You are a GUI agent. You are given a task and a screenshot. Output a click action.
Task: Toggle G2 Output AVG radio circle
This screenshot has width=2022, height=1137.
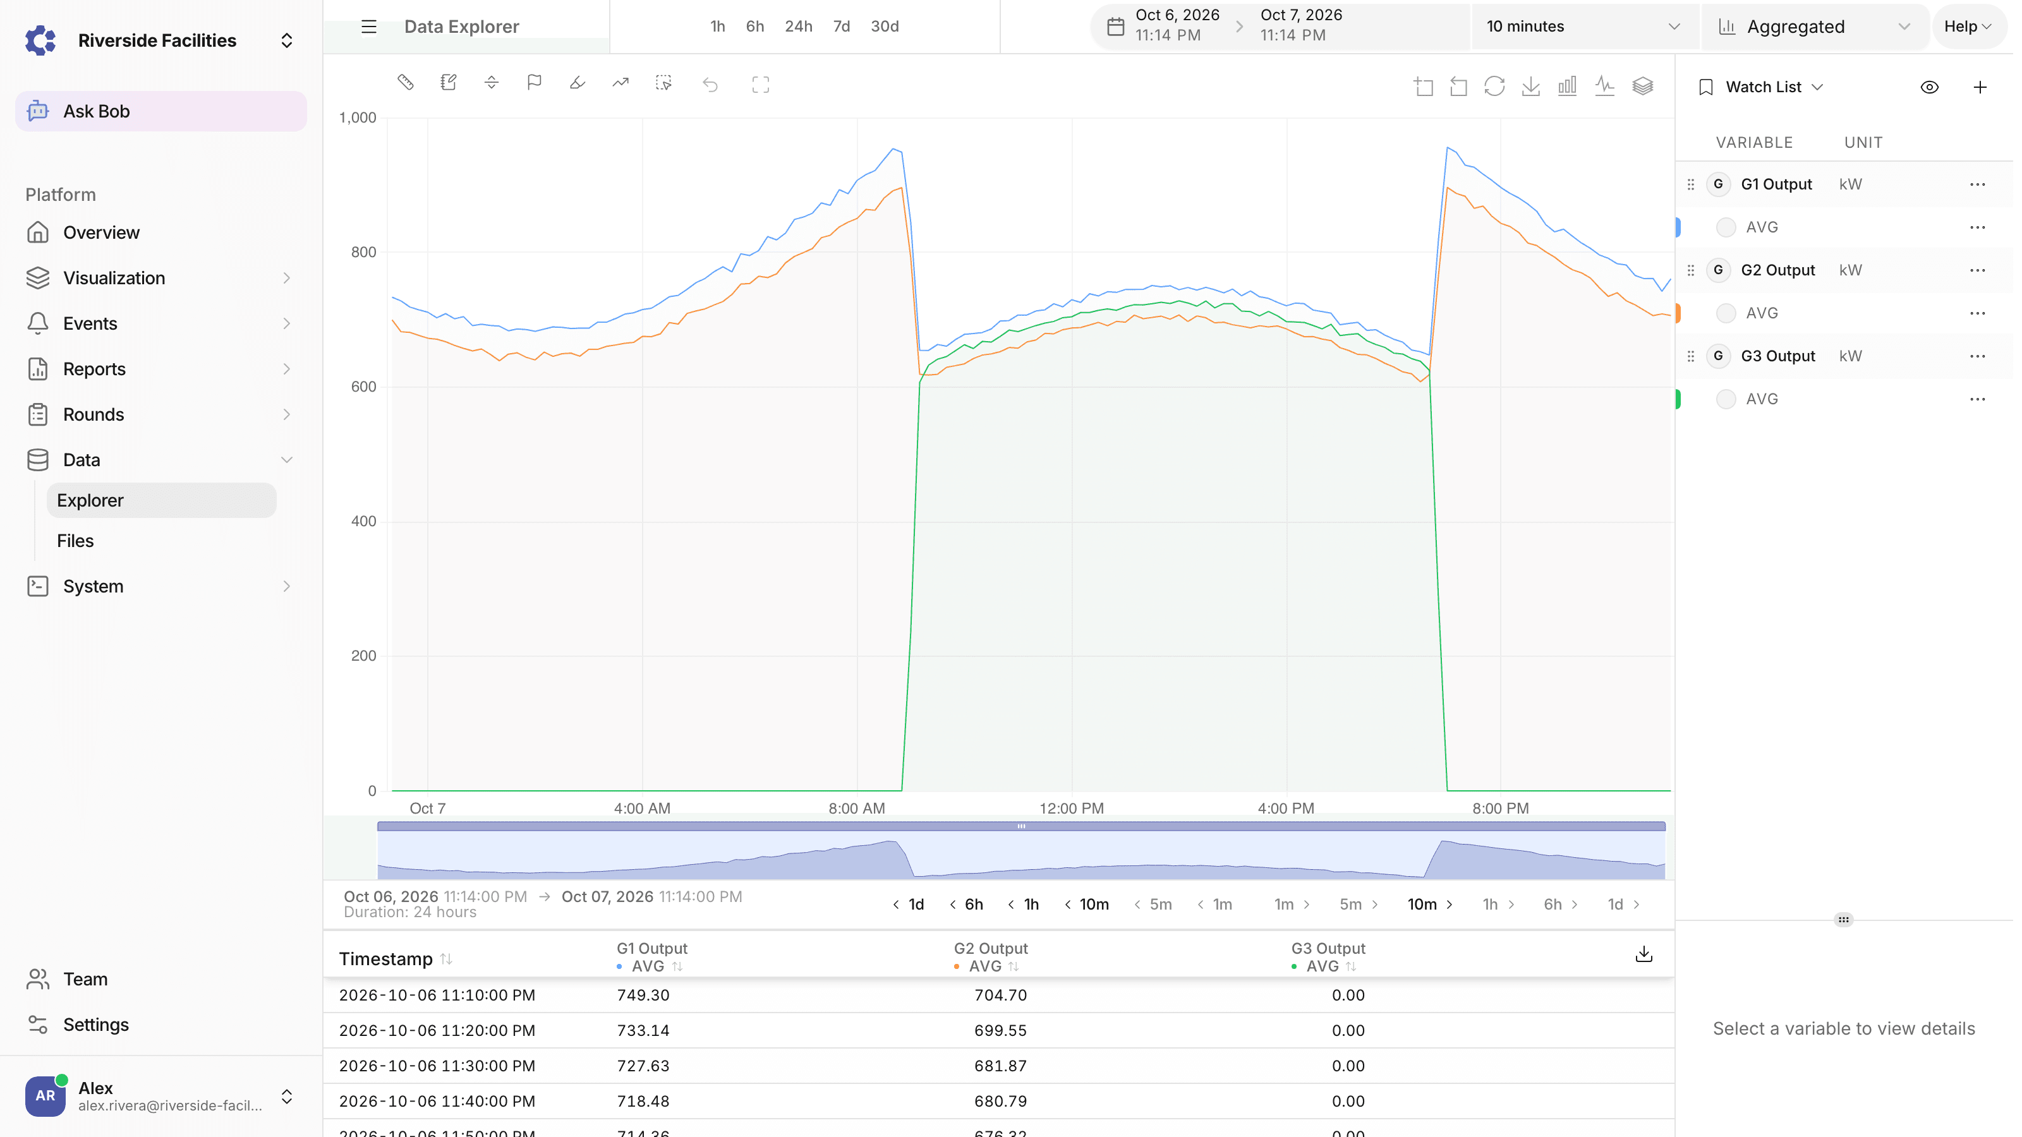coord(1726,313)
